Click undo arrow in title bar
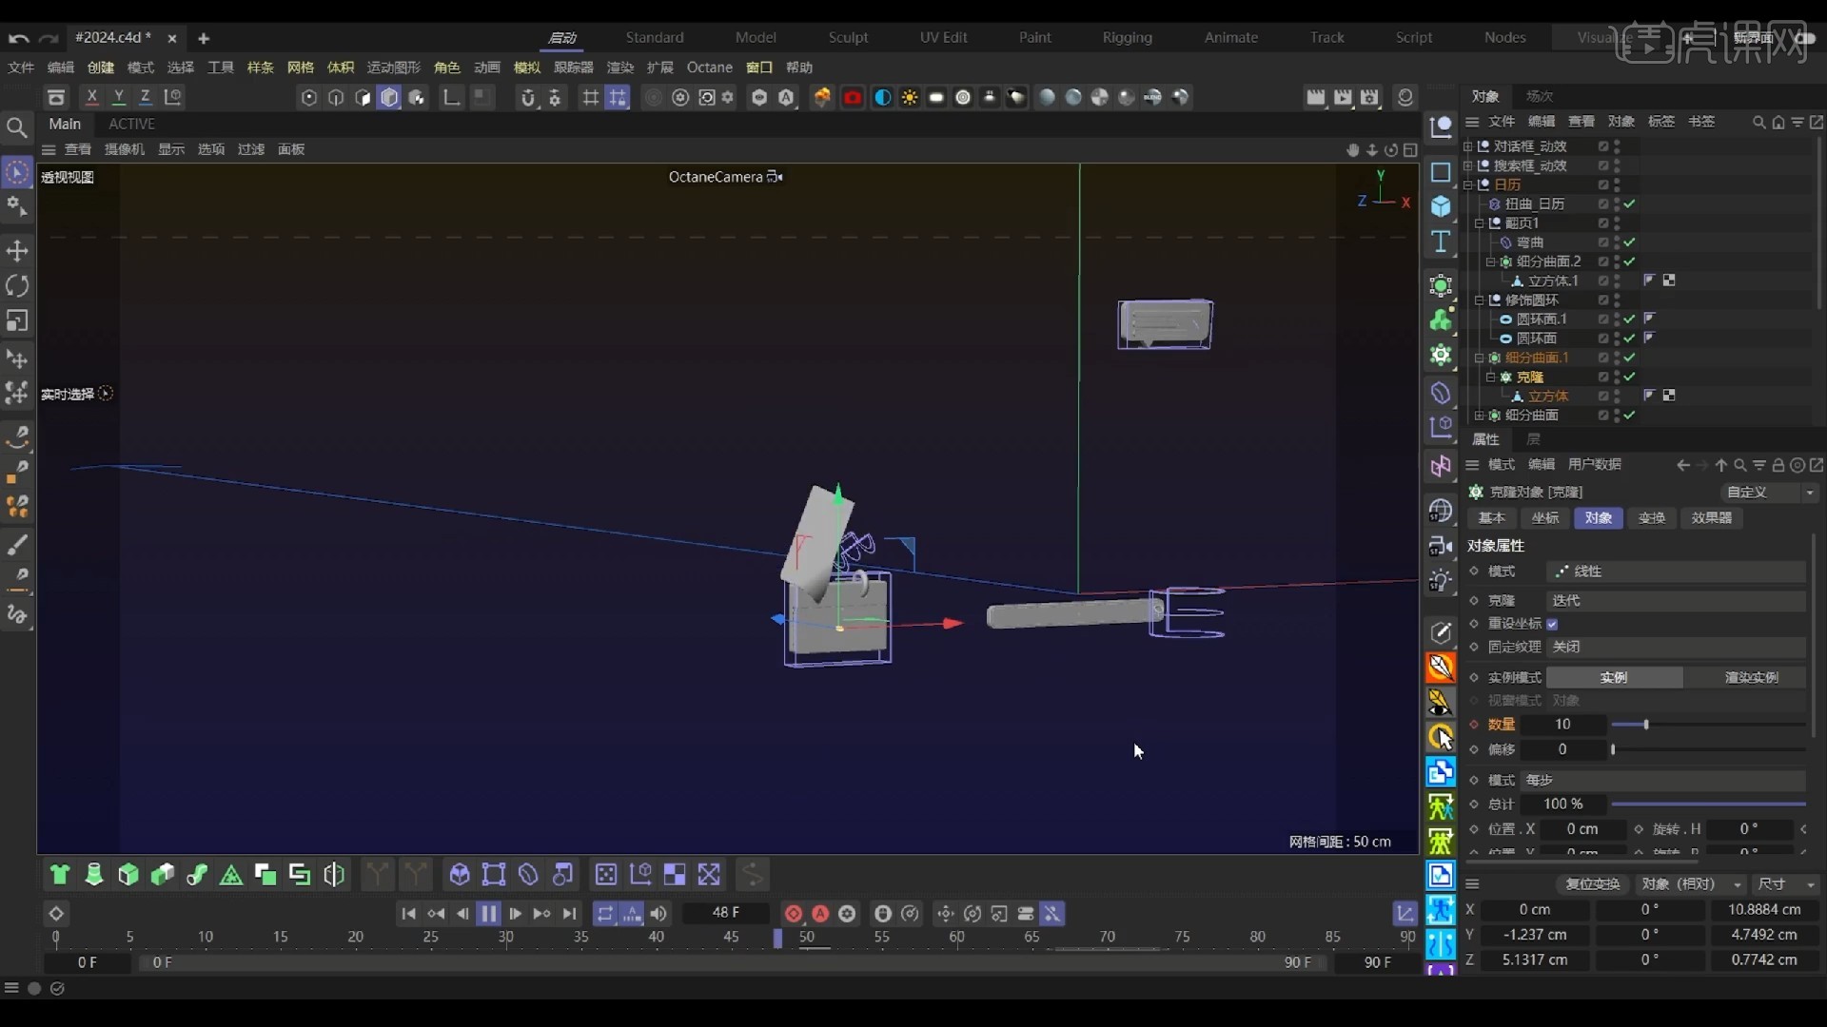1827x1027 pixels. [x=18, y=38]
